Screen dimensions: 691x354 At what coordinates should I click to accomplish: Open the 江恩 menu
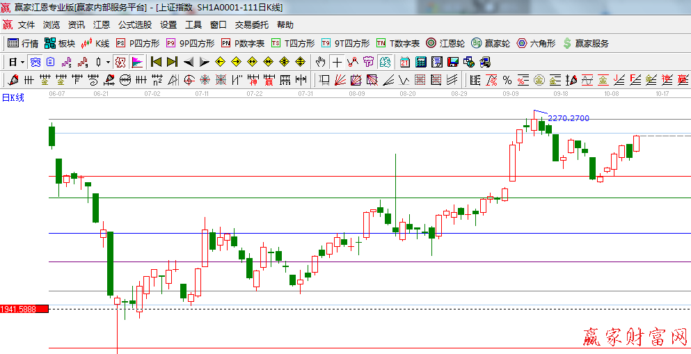[x=102, y=25]
